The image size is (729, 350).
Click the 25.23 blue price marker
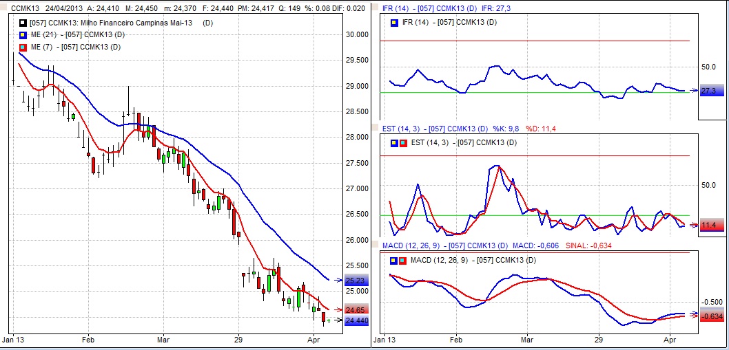[x=357, y=281]
